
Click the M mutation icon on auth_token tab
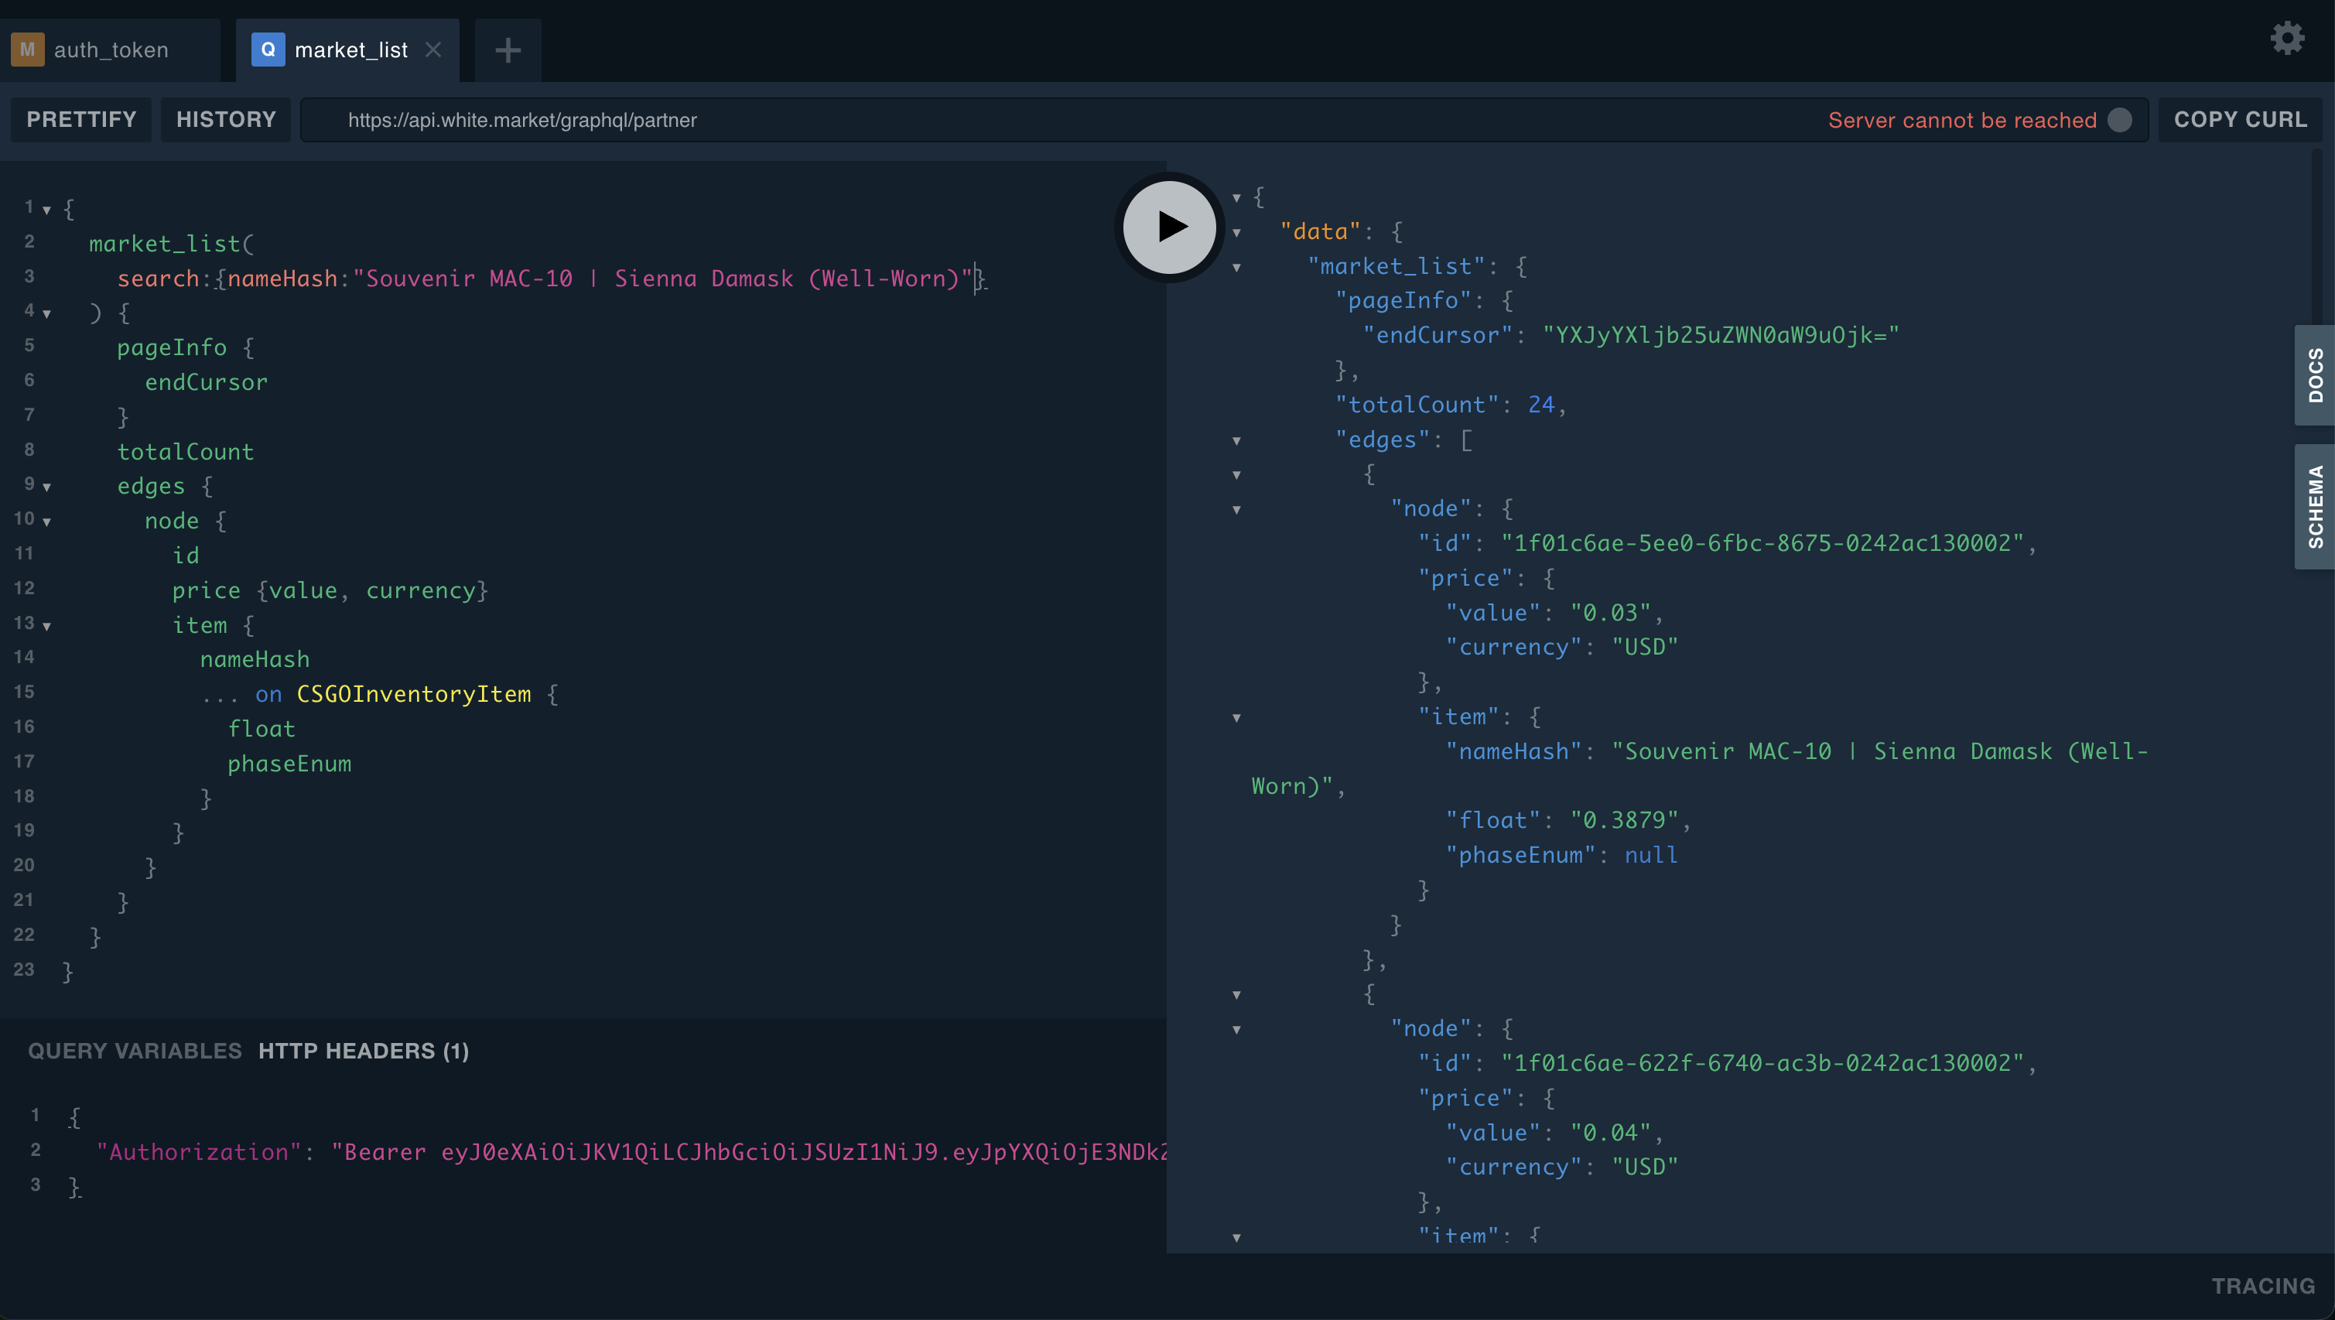[27, 50]
